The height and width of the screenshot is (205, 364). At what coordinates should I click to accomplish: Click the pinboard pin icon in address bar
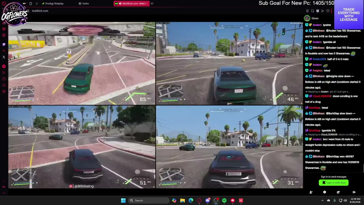coord(307,11)
